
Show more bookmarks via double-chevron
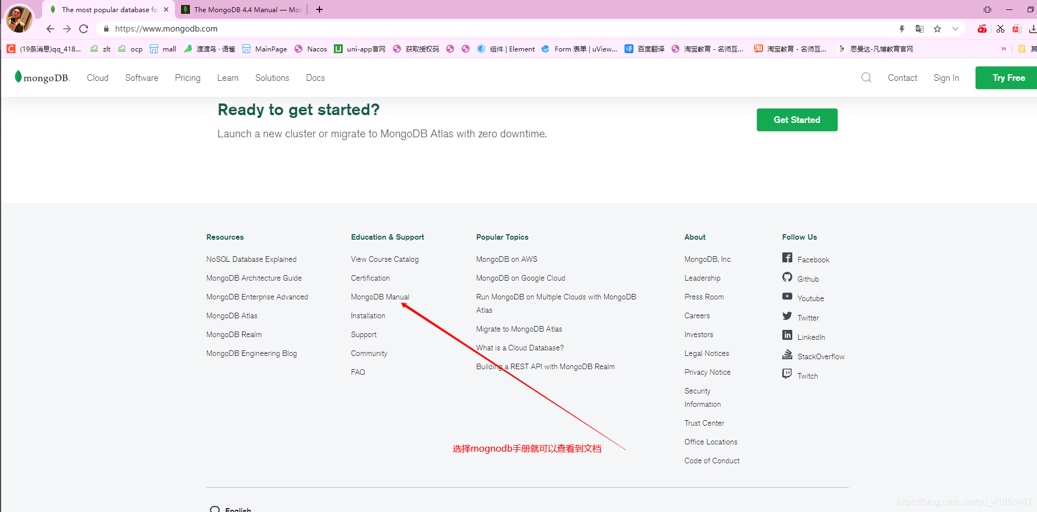[x=1004, y=49]
